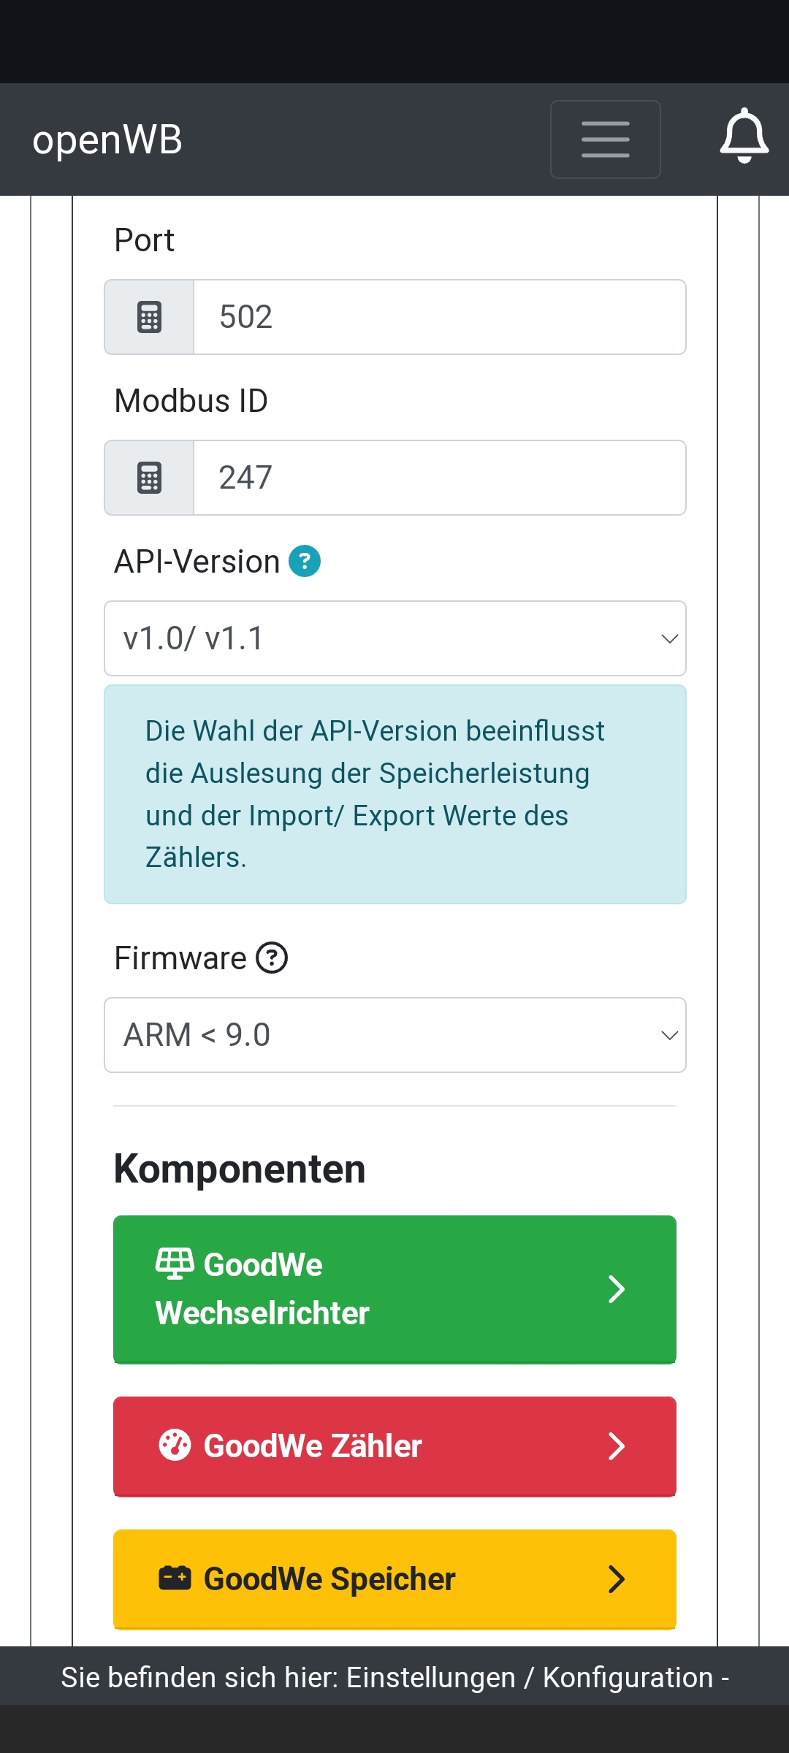Click the openWB brand link
This screenshot has width=789, height=1753.
(x=107, y=140)
